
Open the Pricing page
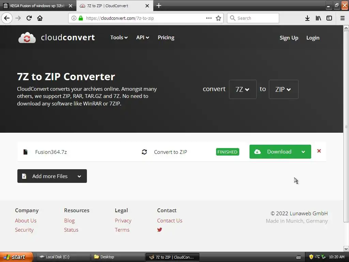[x=166, y=38]
